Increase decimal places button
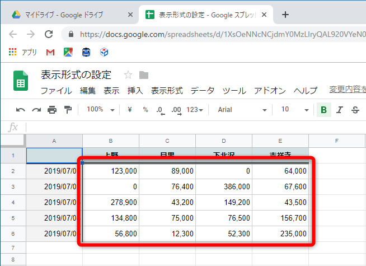The height and width of the screenshot is (266, 366). [176, 110]
